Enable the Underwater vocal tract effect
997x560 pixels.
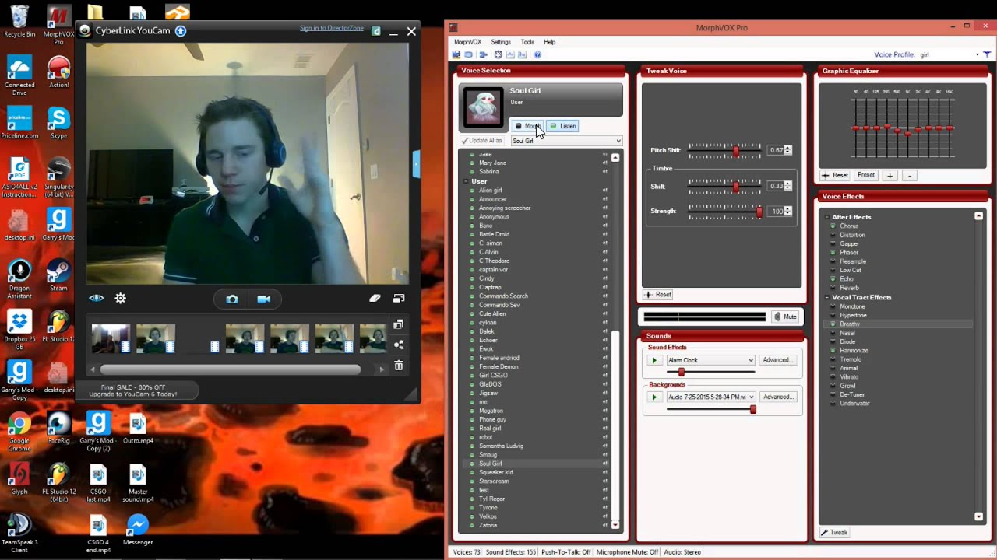pyautogui.click(x=854, y=403)
